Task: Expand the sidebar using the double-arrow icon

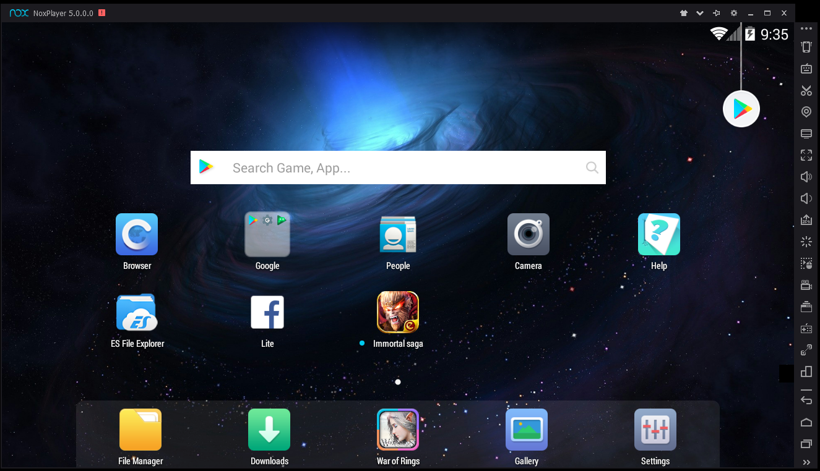Action: tap(806, 462)
